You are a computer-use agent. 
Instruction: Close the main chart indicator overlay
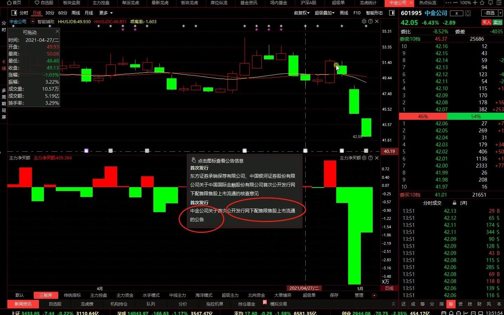pos(377,21)
